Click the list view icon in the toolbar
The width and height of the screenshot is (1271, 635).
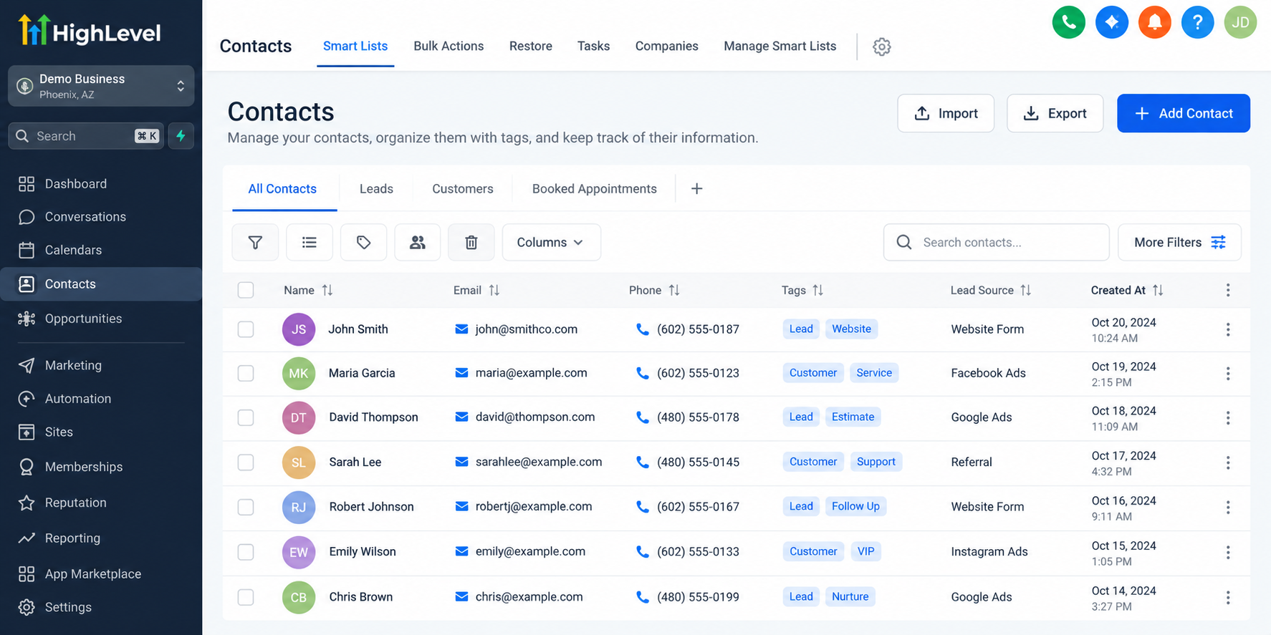(x=310, y=243)
